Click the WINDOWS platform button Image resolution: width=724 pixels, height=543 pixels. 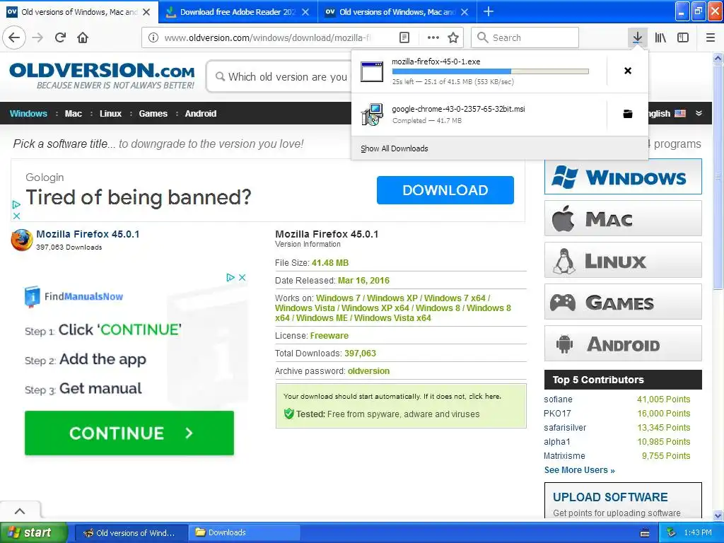pos(623,177)
